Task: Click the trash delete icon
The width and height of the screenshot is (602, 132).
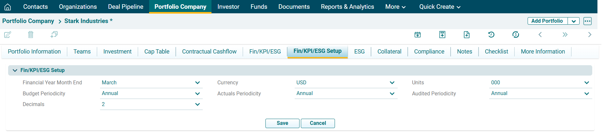Action: coord(31,35)
